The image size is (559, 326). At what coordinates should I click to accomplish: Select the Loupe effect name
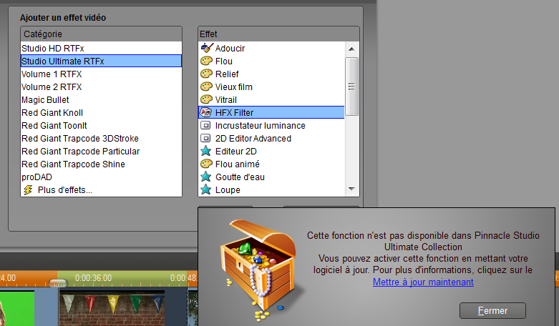(228, 189)
